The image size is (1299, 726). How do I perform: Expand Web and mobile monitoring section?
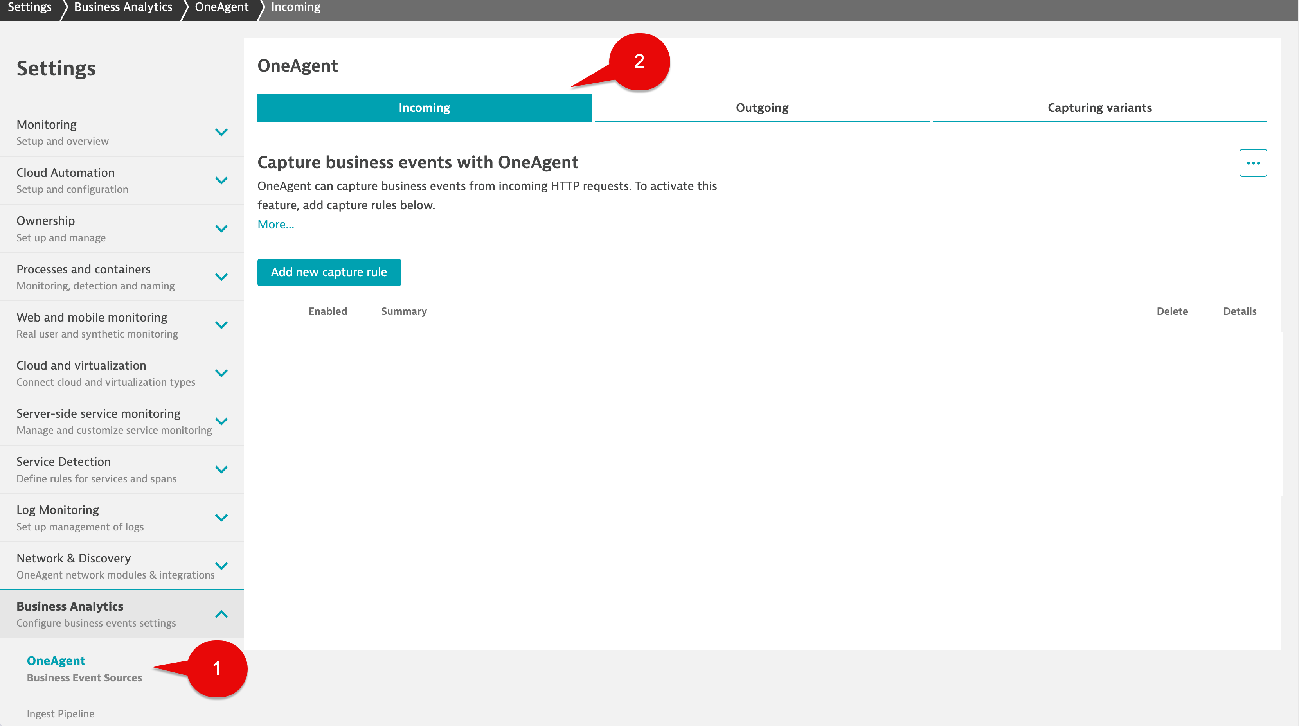221,325
